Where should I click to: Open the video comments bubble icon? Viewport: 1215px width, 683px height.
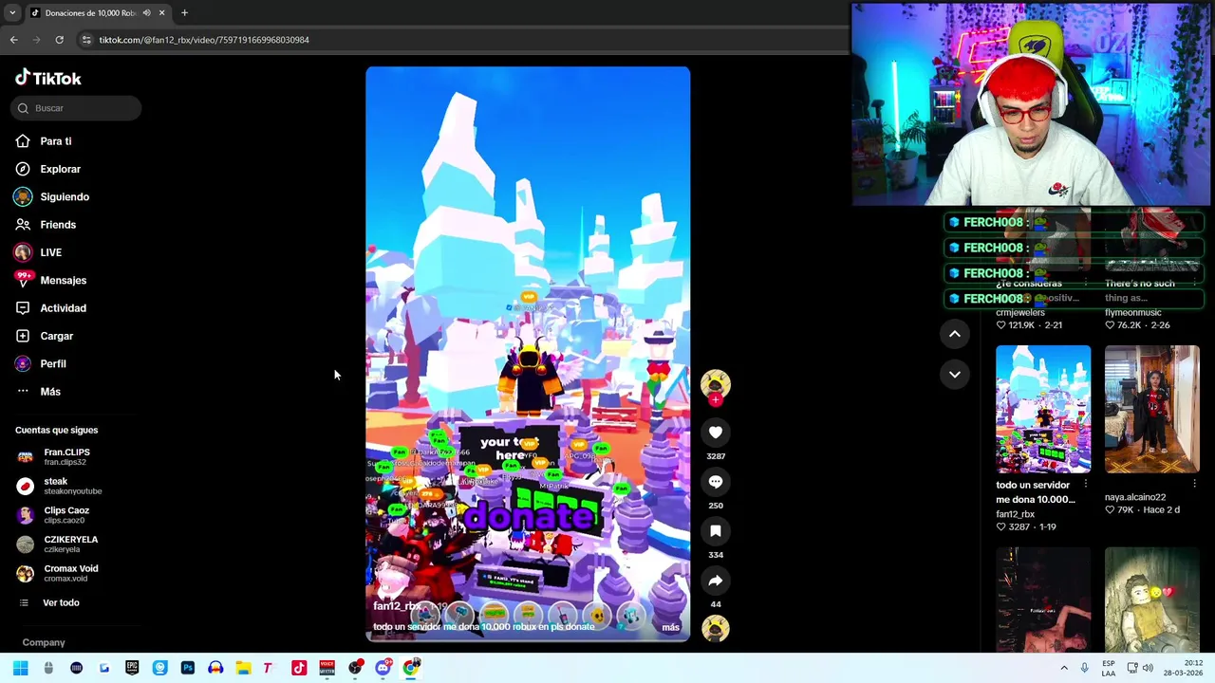pyautogui.click(x=716, y=482)
